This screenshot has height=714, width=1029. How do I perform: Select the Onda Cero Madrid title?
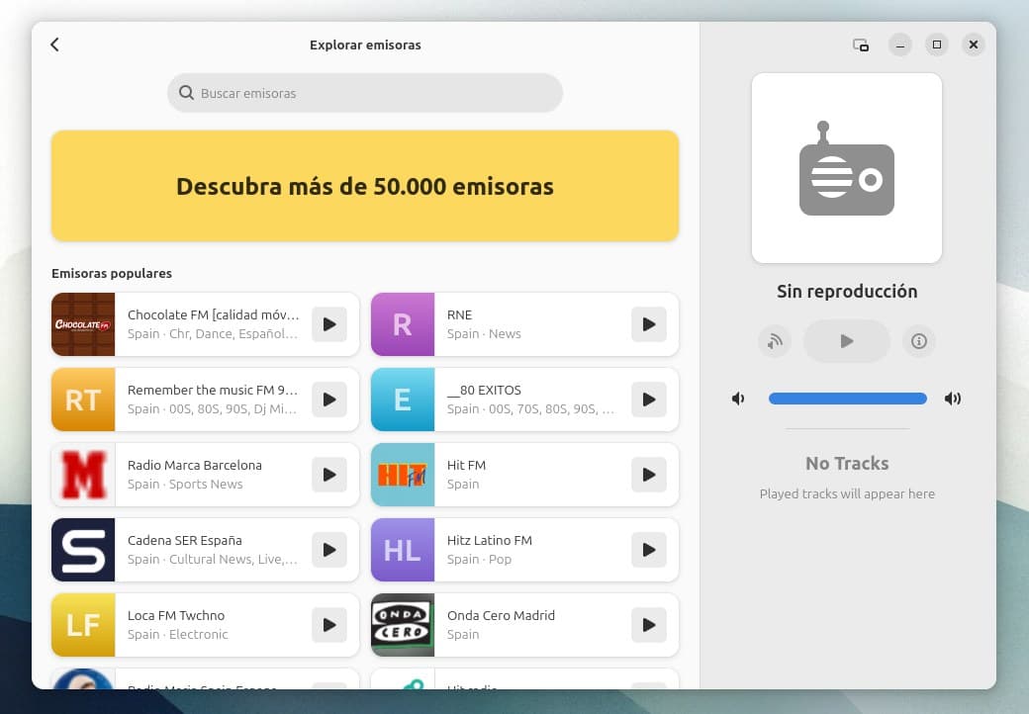point(501,616)
